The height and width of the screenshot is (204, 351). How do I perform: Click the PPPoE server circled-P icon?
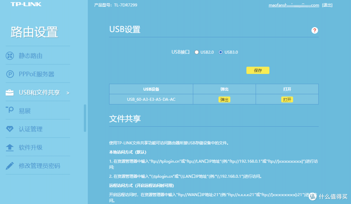10,74
